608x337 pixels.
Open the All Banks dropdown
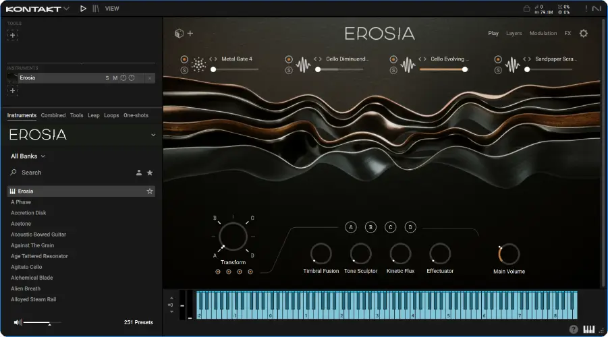28,156
